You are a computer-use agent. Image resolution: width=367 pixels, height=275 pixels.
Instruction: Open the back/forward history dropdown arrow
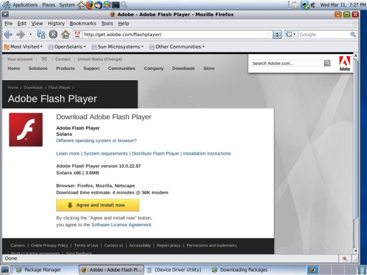tap(30, 34)
